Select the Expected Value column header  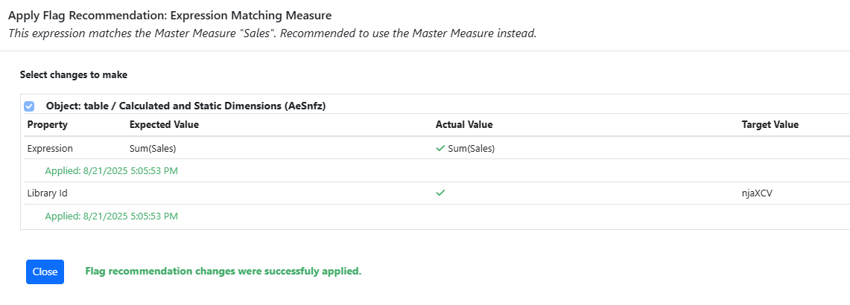click(x=164, y=124)
